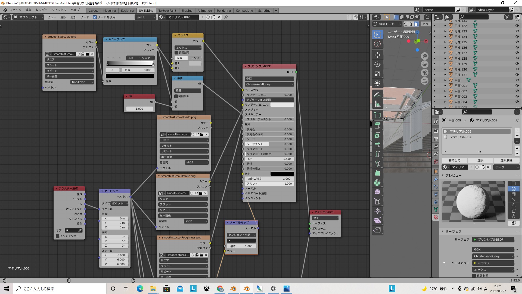Open Blender from the Windows taskbar

tap(233, 289)
